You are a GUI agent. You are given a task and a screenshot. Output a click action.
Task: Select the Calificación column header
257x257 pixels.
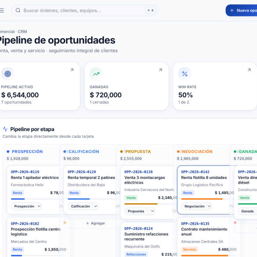[84, 152]
